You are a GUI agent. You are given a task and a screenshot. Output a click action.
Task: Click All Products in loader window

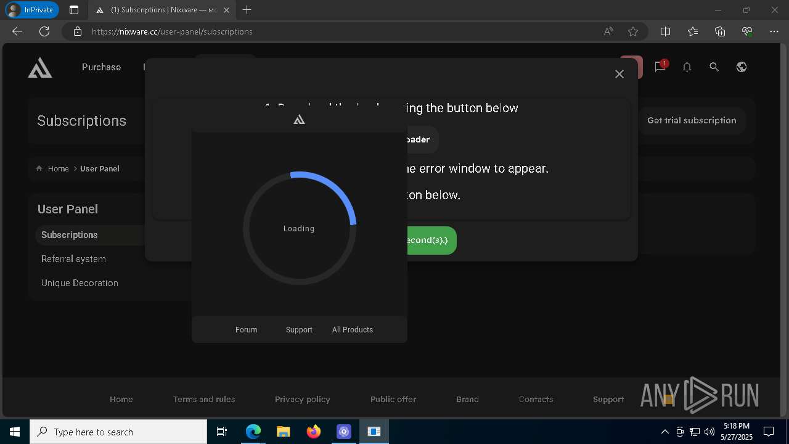(353, 330)
